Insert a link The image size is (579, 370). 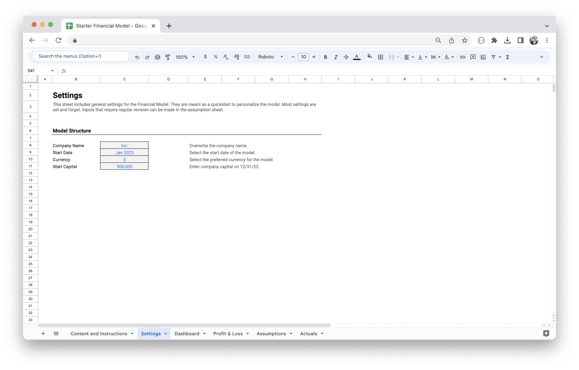click(463, 57)
